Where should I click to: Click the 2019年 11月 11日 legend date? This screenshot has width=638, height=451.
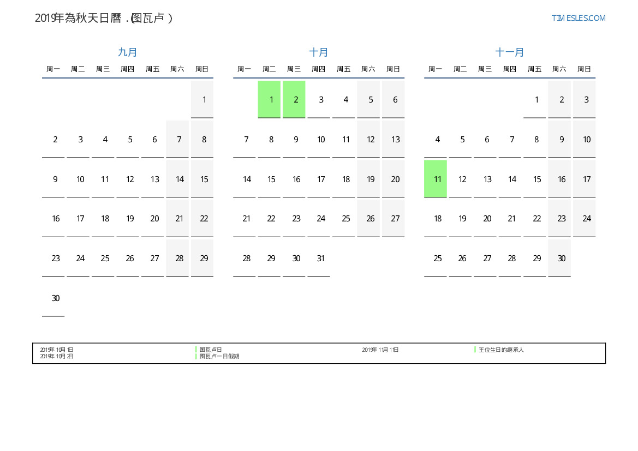[x=380, y=350]
